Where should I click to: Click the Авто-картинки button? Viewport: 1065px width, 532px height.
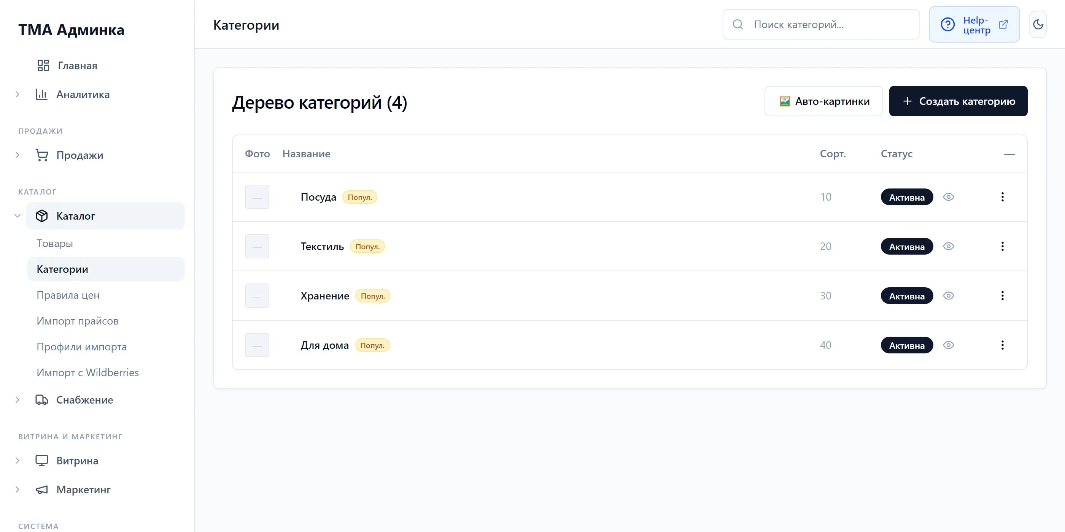tap(823, 101)
